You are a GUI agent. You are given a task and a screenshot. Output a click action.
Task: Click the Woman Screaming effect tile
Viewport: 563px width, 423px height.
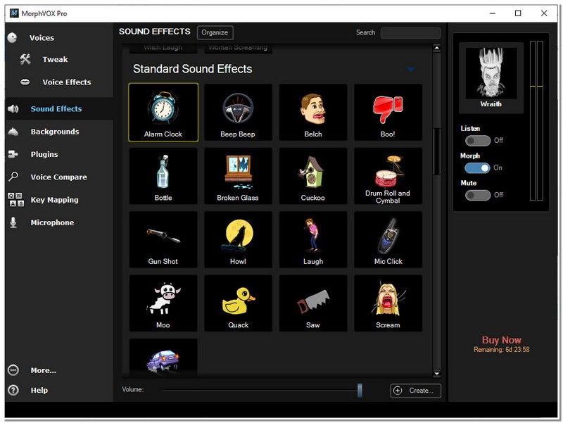[238, 48]
